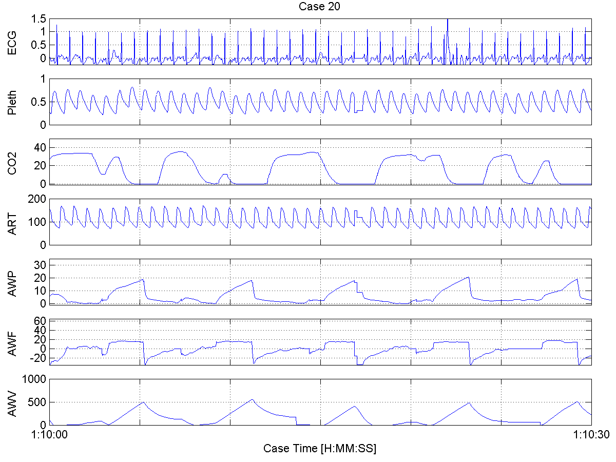Click inside the ART pressure plot

point(320,222)
